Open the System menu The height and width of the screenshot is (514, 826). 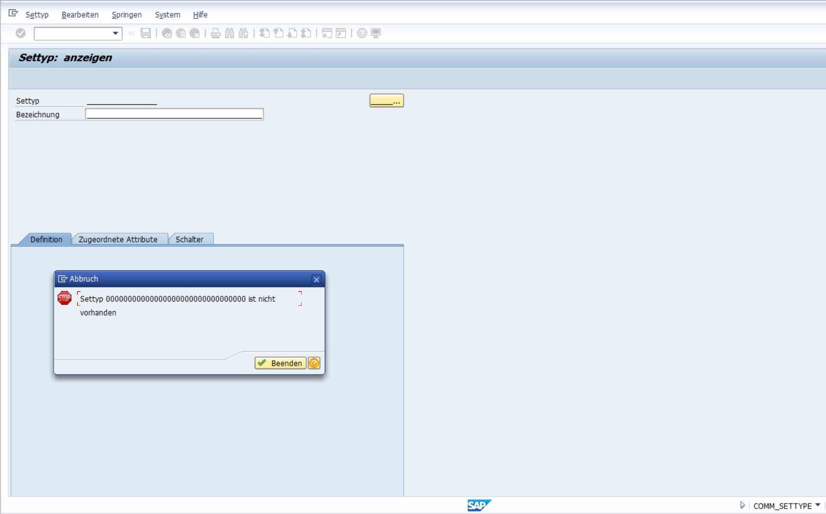click(x=168, y=14)
